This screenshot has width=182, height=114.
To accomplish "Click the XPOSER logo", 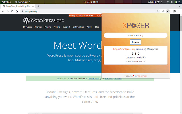I will (x=136, y=25).
